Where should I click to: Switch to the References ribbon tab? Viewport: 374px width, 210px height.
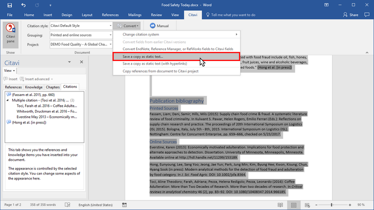point(110,15)
